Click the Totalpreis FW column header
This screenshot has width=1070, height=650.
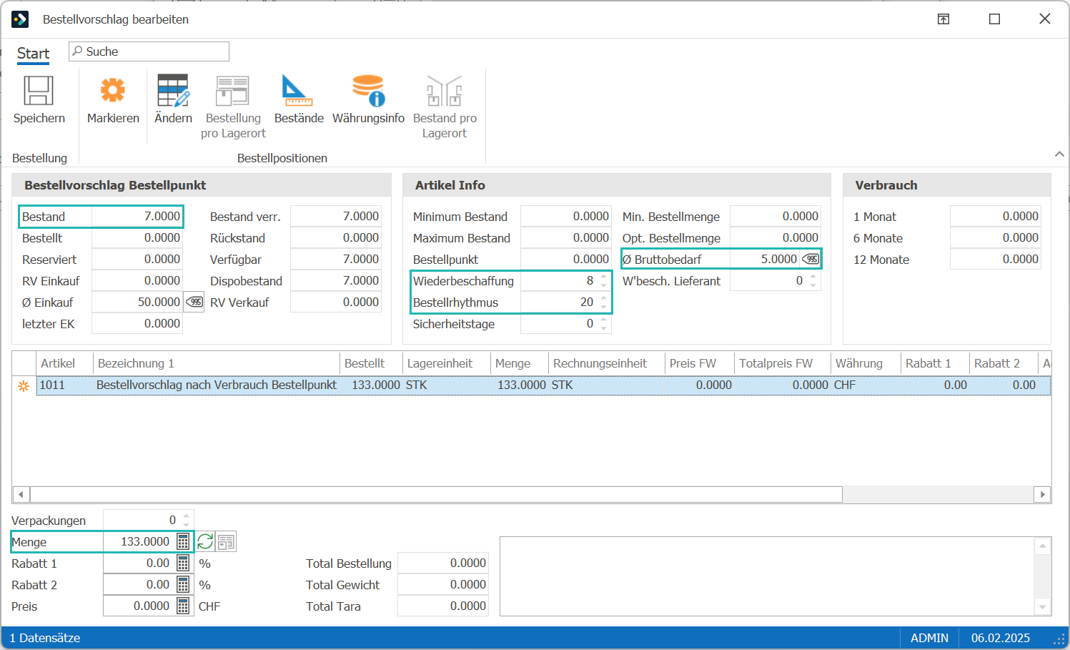(x=782, y=363)
